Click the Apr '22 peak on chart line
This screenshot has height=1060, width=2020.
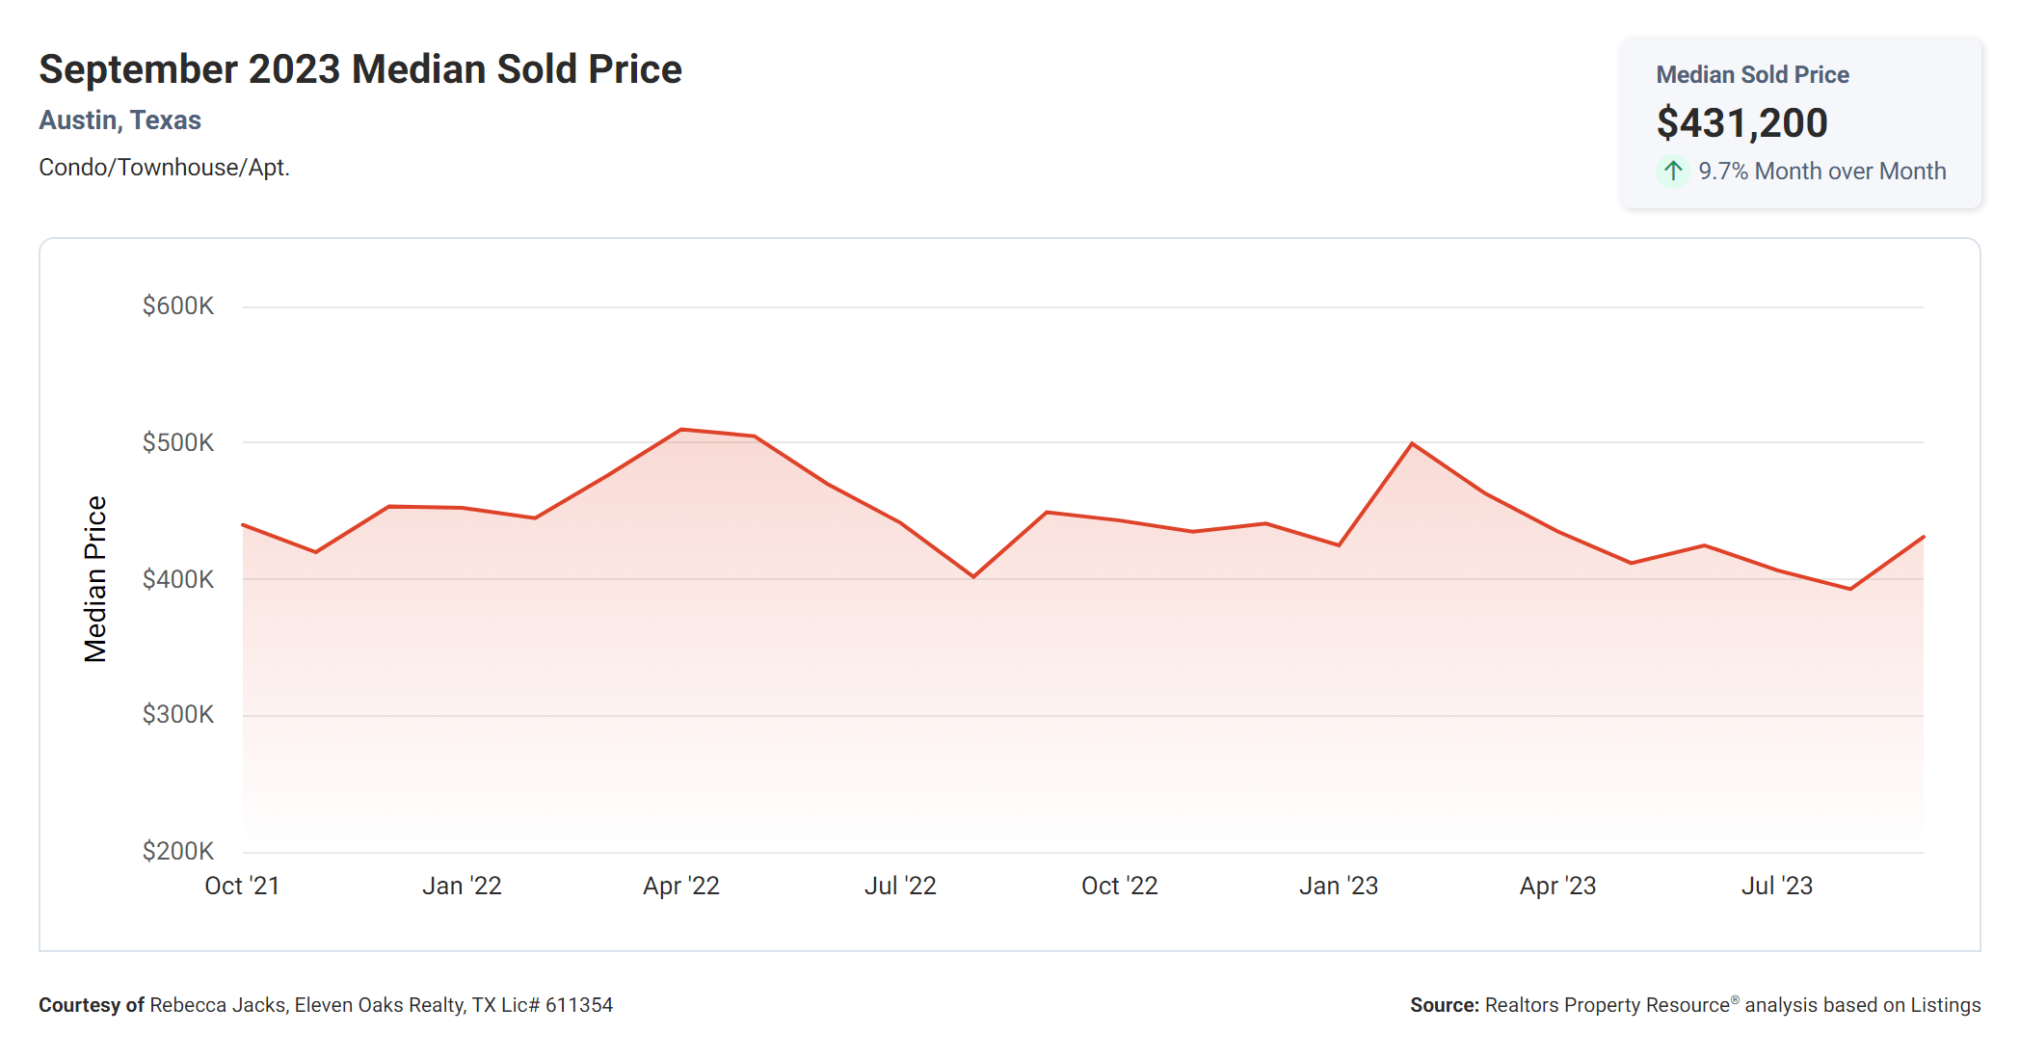(x=681, y=430)
